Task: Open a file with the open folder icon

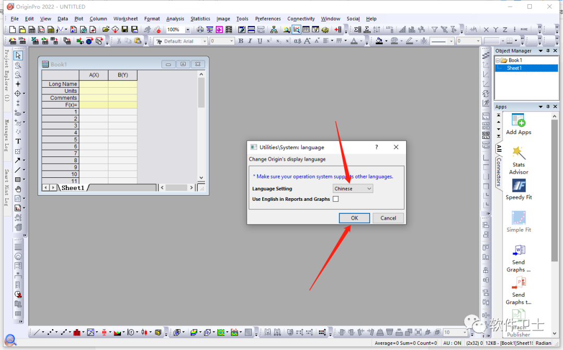Action: point(105,29)
